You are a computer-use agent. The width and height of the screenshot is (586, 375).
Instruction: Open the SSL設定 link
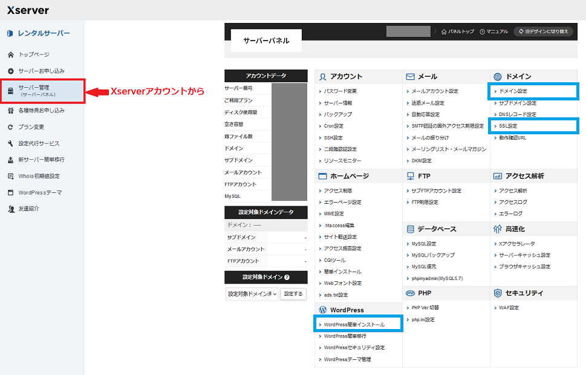coord(507,126)
